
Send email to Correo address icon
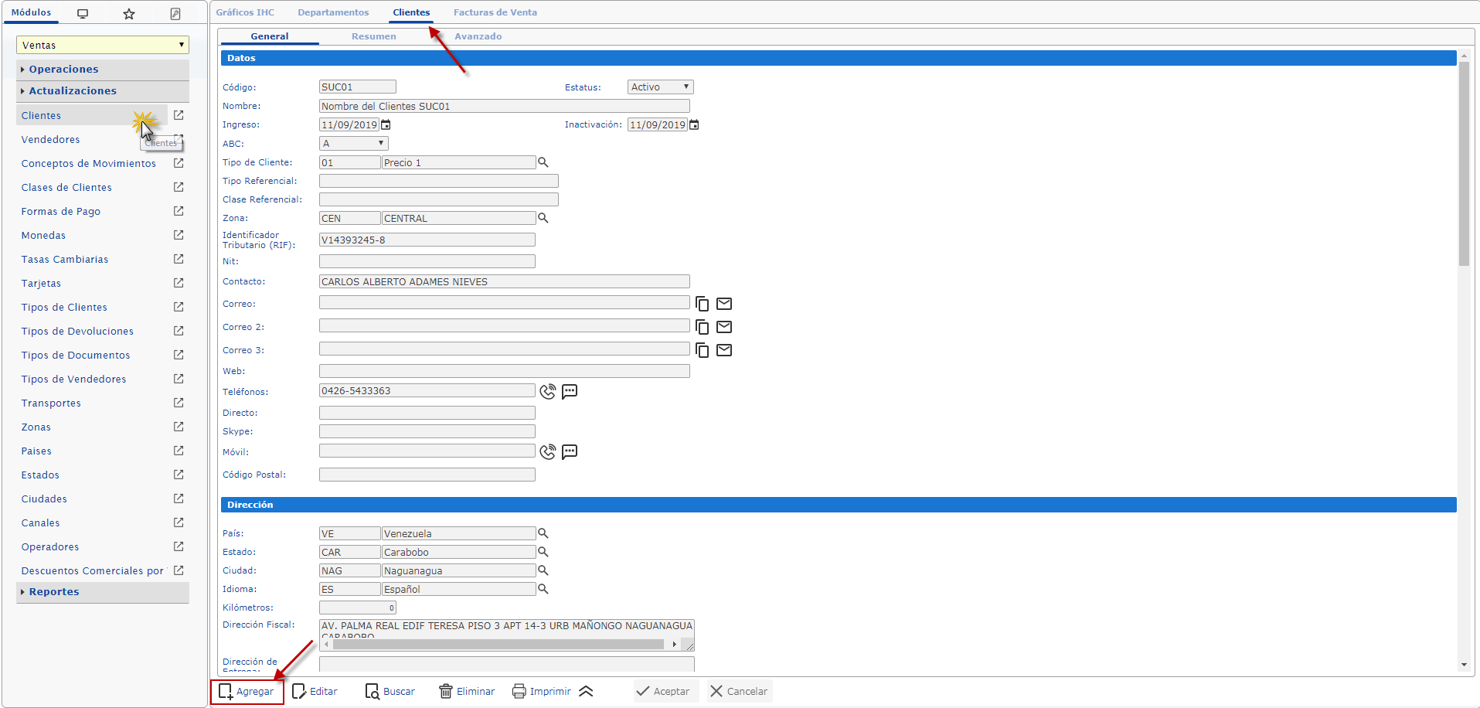[724, 304]
